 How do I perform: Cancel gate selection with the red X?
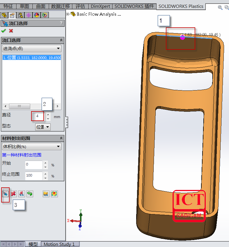coord(11,31)
